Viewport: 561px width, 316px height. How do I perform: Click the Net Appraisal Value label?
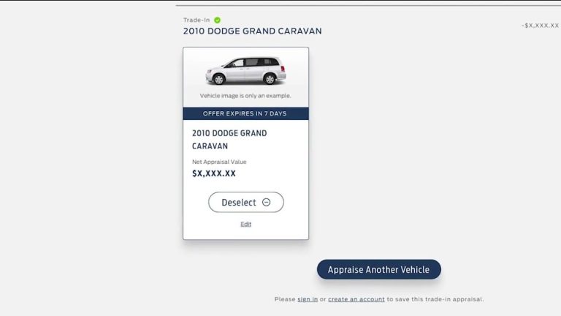219,162
